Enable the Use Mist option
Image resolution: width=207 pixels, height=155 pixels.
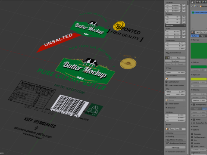(192, 143)
